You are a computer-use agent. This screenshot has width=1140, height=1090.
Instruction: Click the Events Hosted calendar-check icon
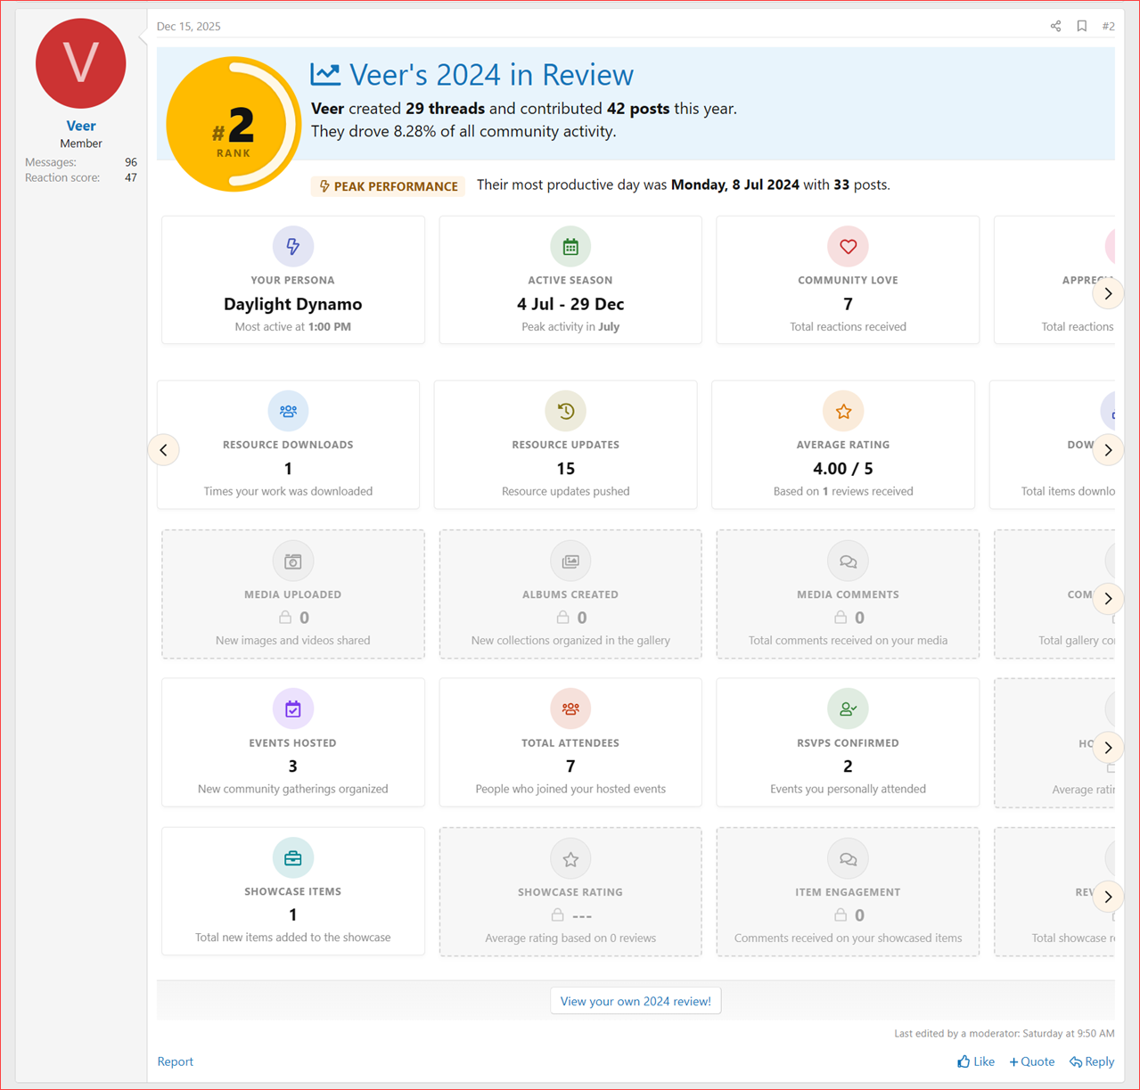pos(292,709)
